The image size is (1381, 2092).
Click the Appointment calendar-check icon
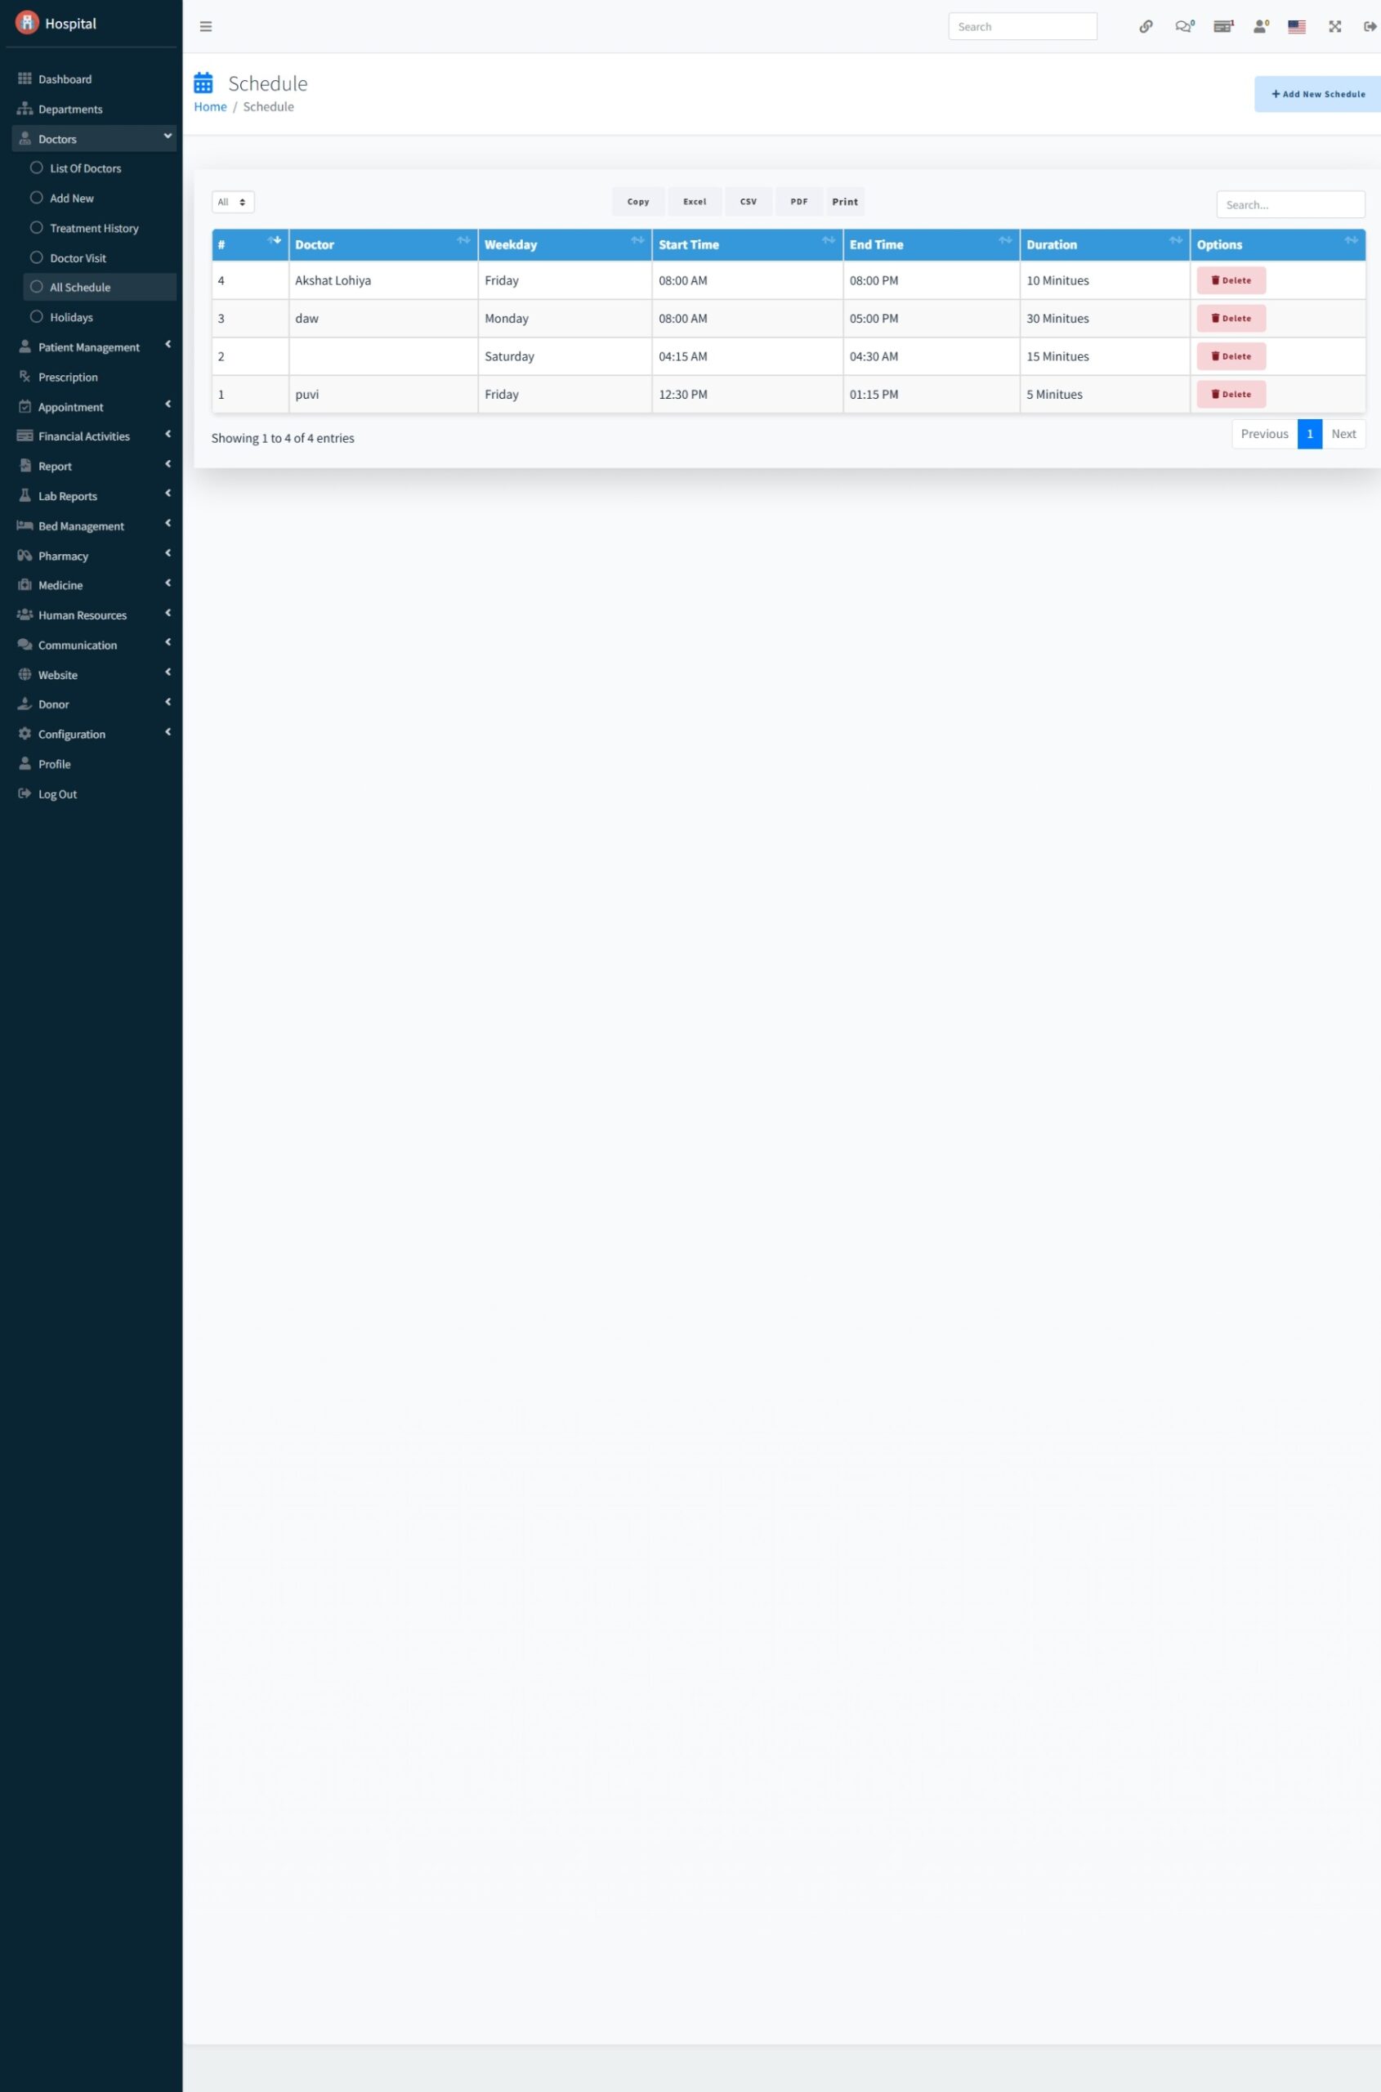[x=25, y=406]
